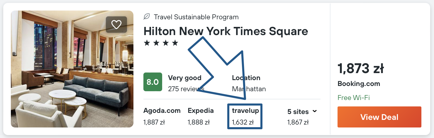Screen dimensions: 434x138
Task: Click the green 8.0 rating badge
Action: (x=152, y=82)
